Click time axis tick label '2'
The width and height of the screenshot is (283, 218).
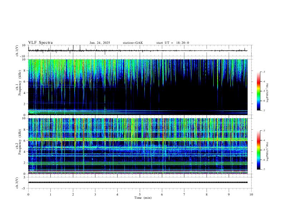73,194
